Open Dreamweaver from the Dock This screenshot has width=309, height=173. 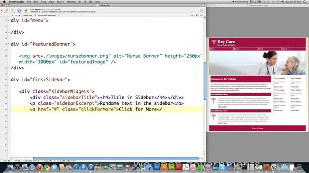point(171,167)
